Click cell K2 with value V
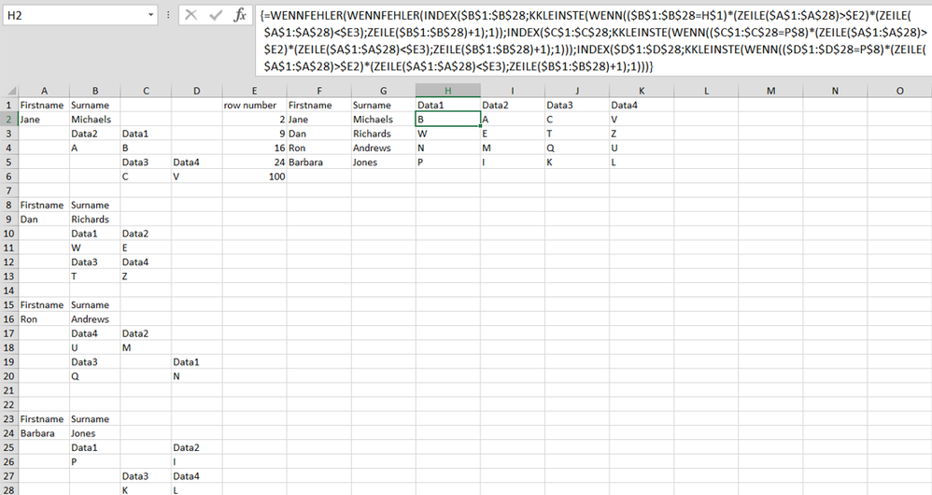The height and width of the screenshot is (495, 932). coord(642,120)
